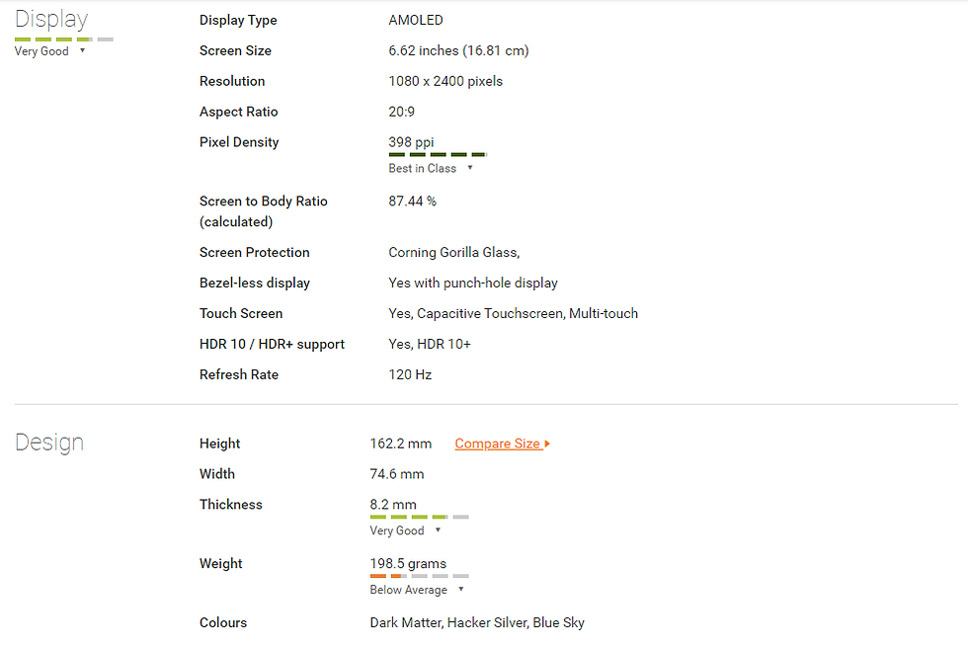The image size is (968, 648).
Task: Click the Weight orange rating bar
Action: point(419,576)
